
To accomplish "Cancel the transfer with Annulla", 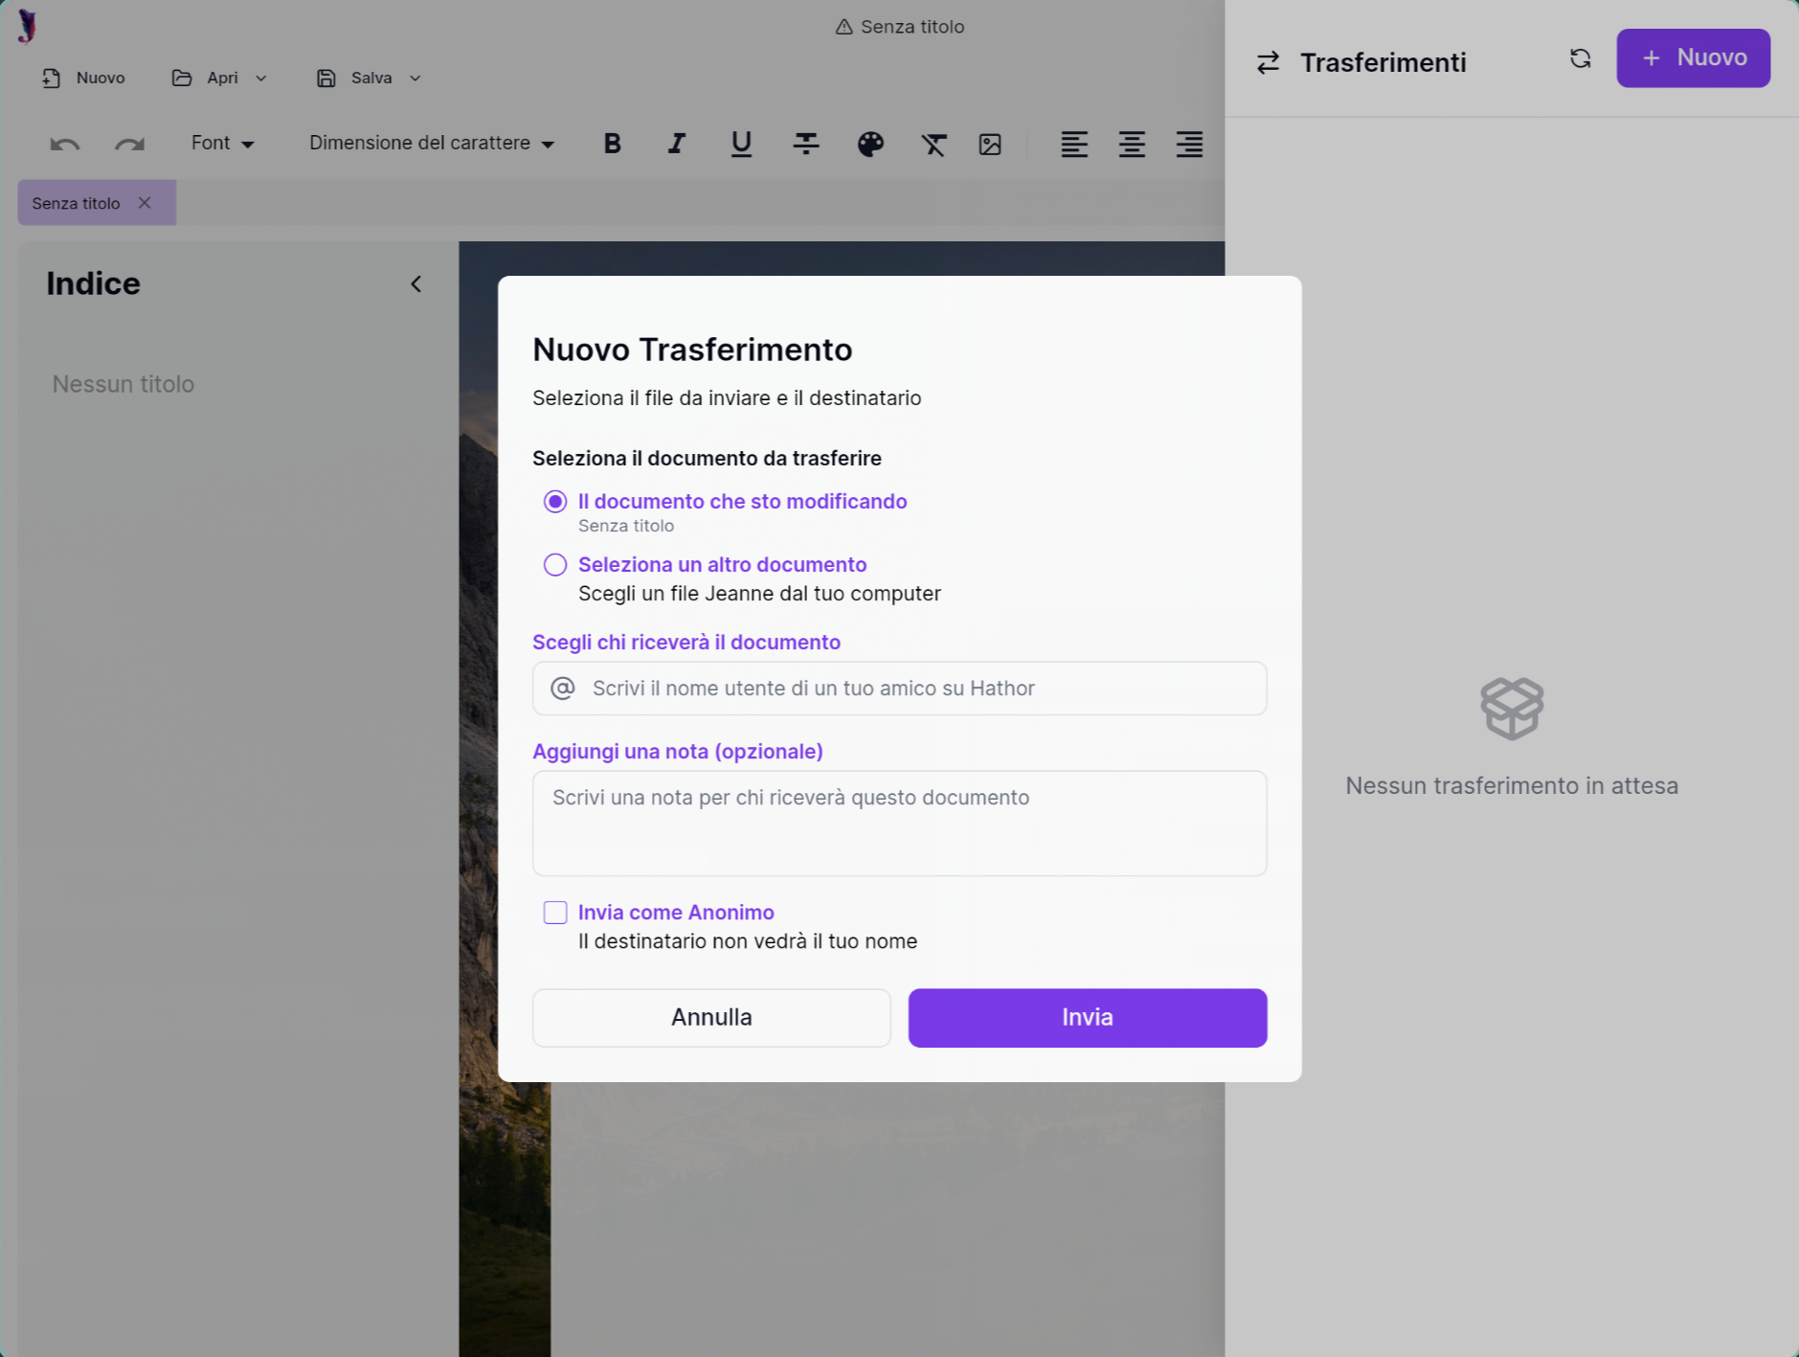I will tap(711, 1017).
